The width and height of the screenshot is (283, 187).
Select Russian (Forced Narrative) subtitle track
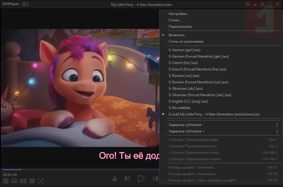click(220, 82)
